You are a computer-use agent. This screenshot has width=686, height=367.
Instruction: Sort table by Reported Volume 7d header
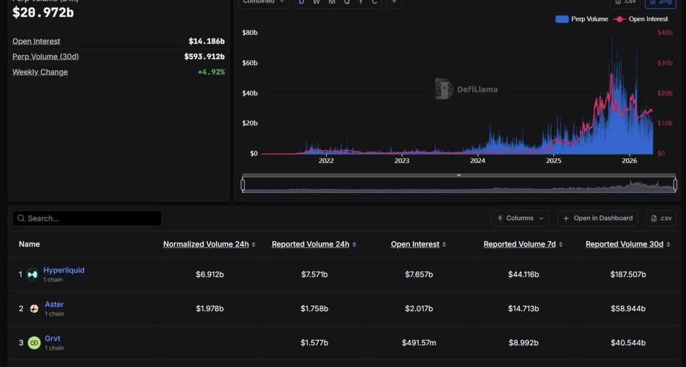click(520, 245)
